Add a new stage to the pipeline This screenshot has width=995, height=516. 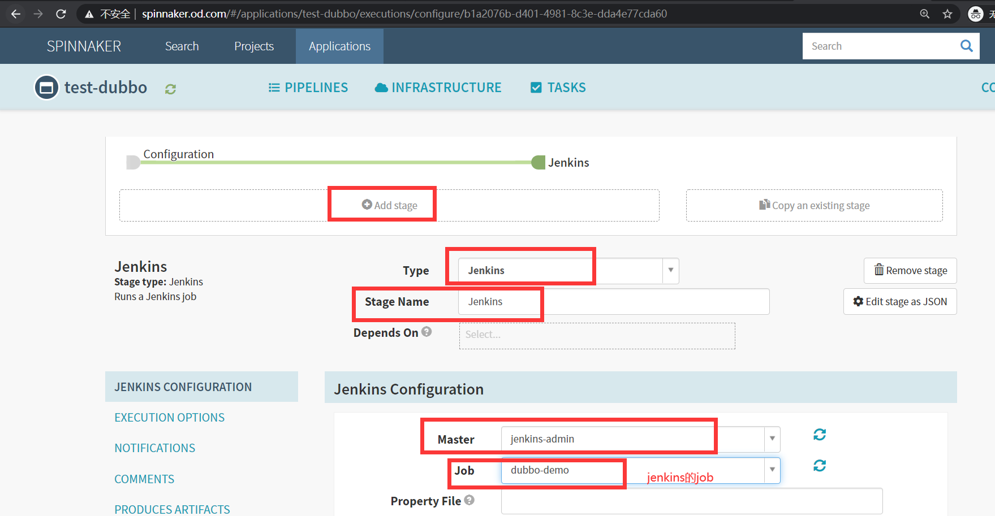click(x=389, y=205)
